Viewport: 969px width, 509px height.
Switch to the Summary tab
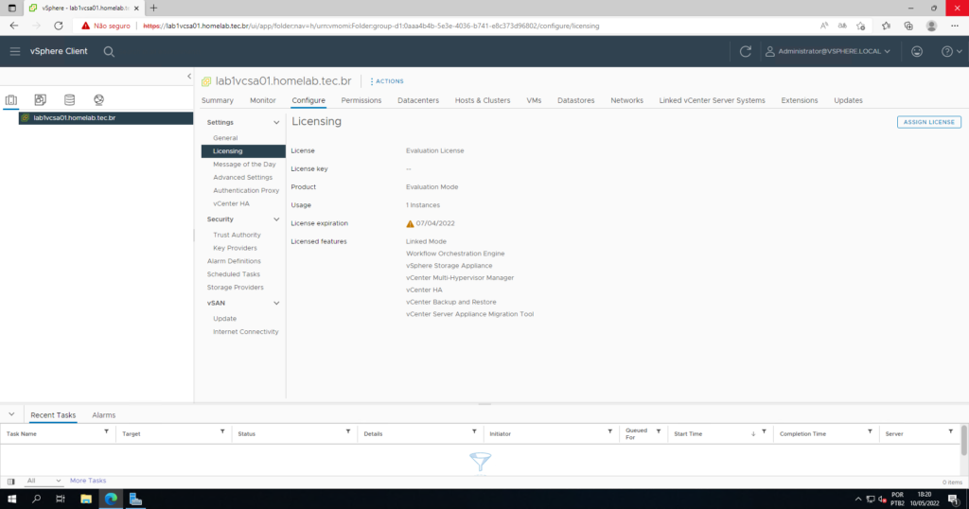(218, 100)
